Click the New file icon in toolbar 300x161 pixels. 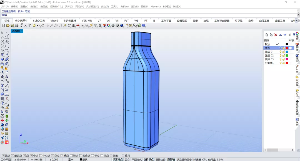tap(3, 26)
